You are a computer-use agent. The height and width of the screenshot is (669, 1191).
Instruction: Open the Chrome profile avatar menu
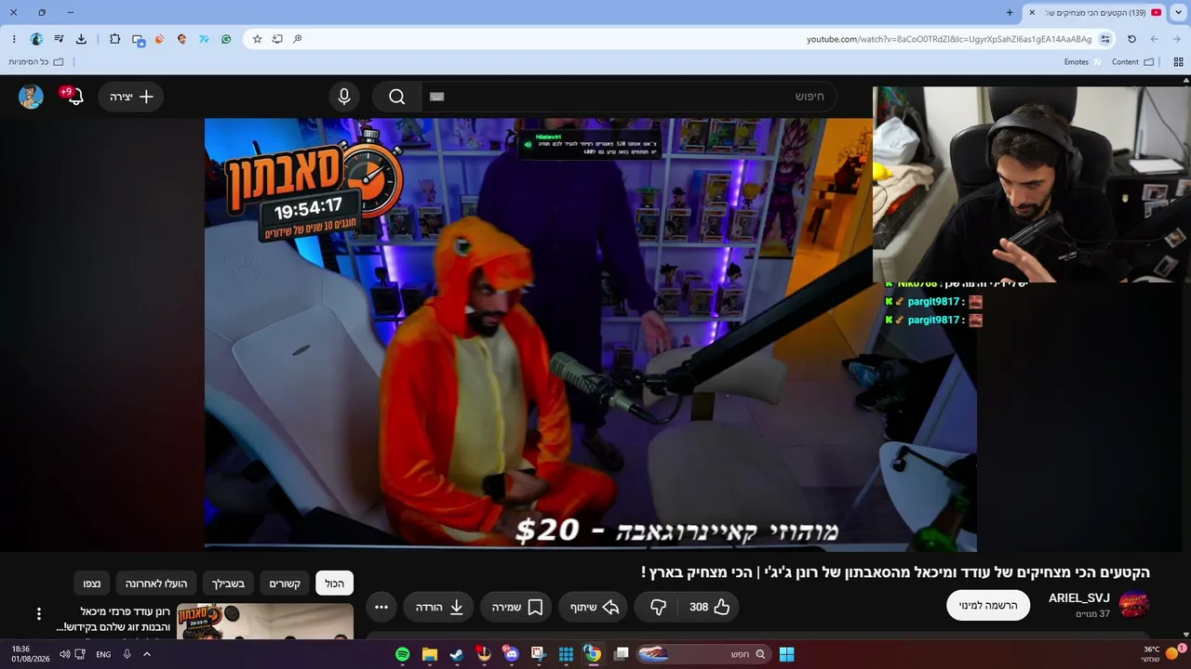(x=36, y=39)
